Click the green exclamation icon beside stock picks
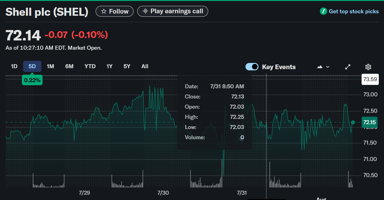 click(x=323, y=11)
